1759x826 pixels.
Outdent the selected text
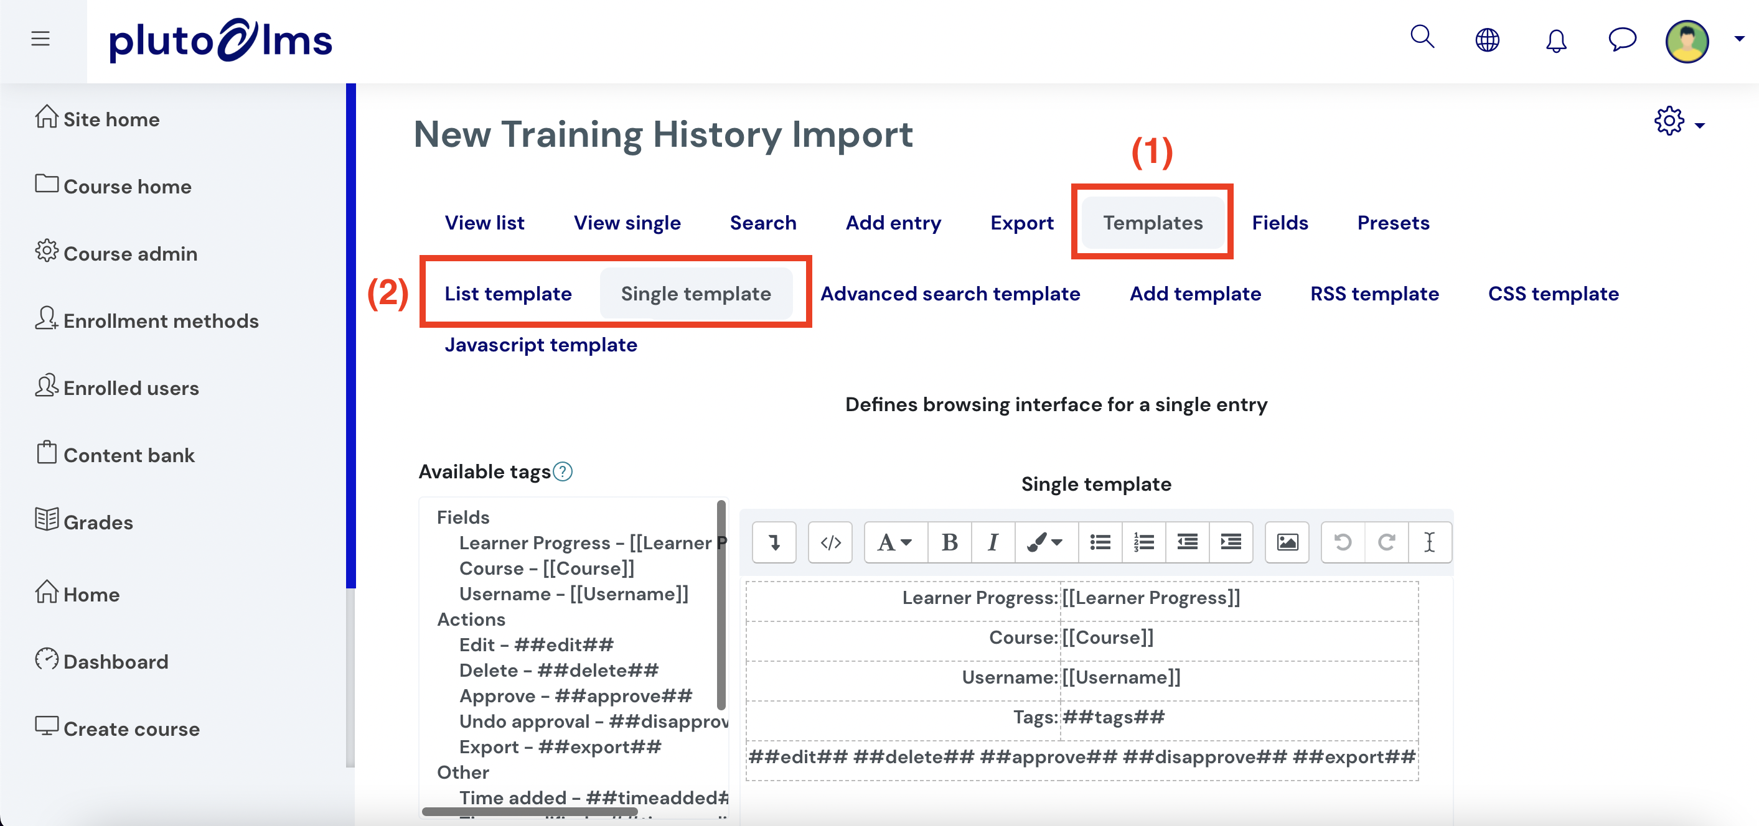(1188, 543)
